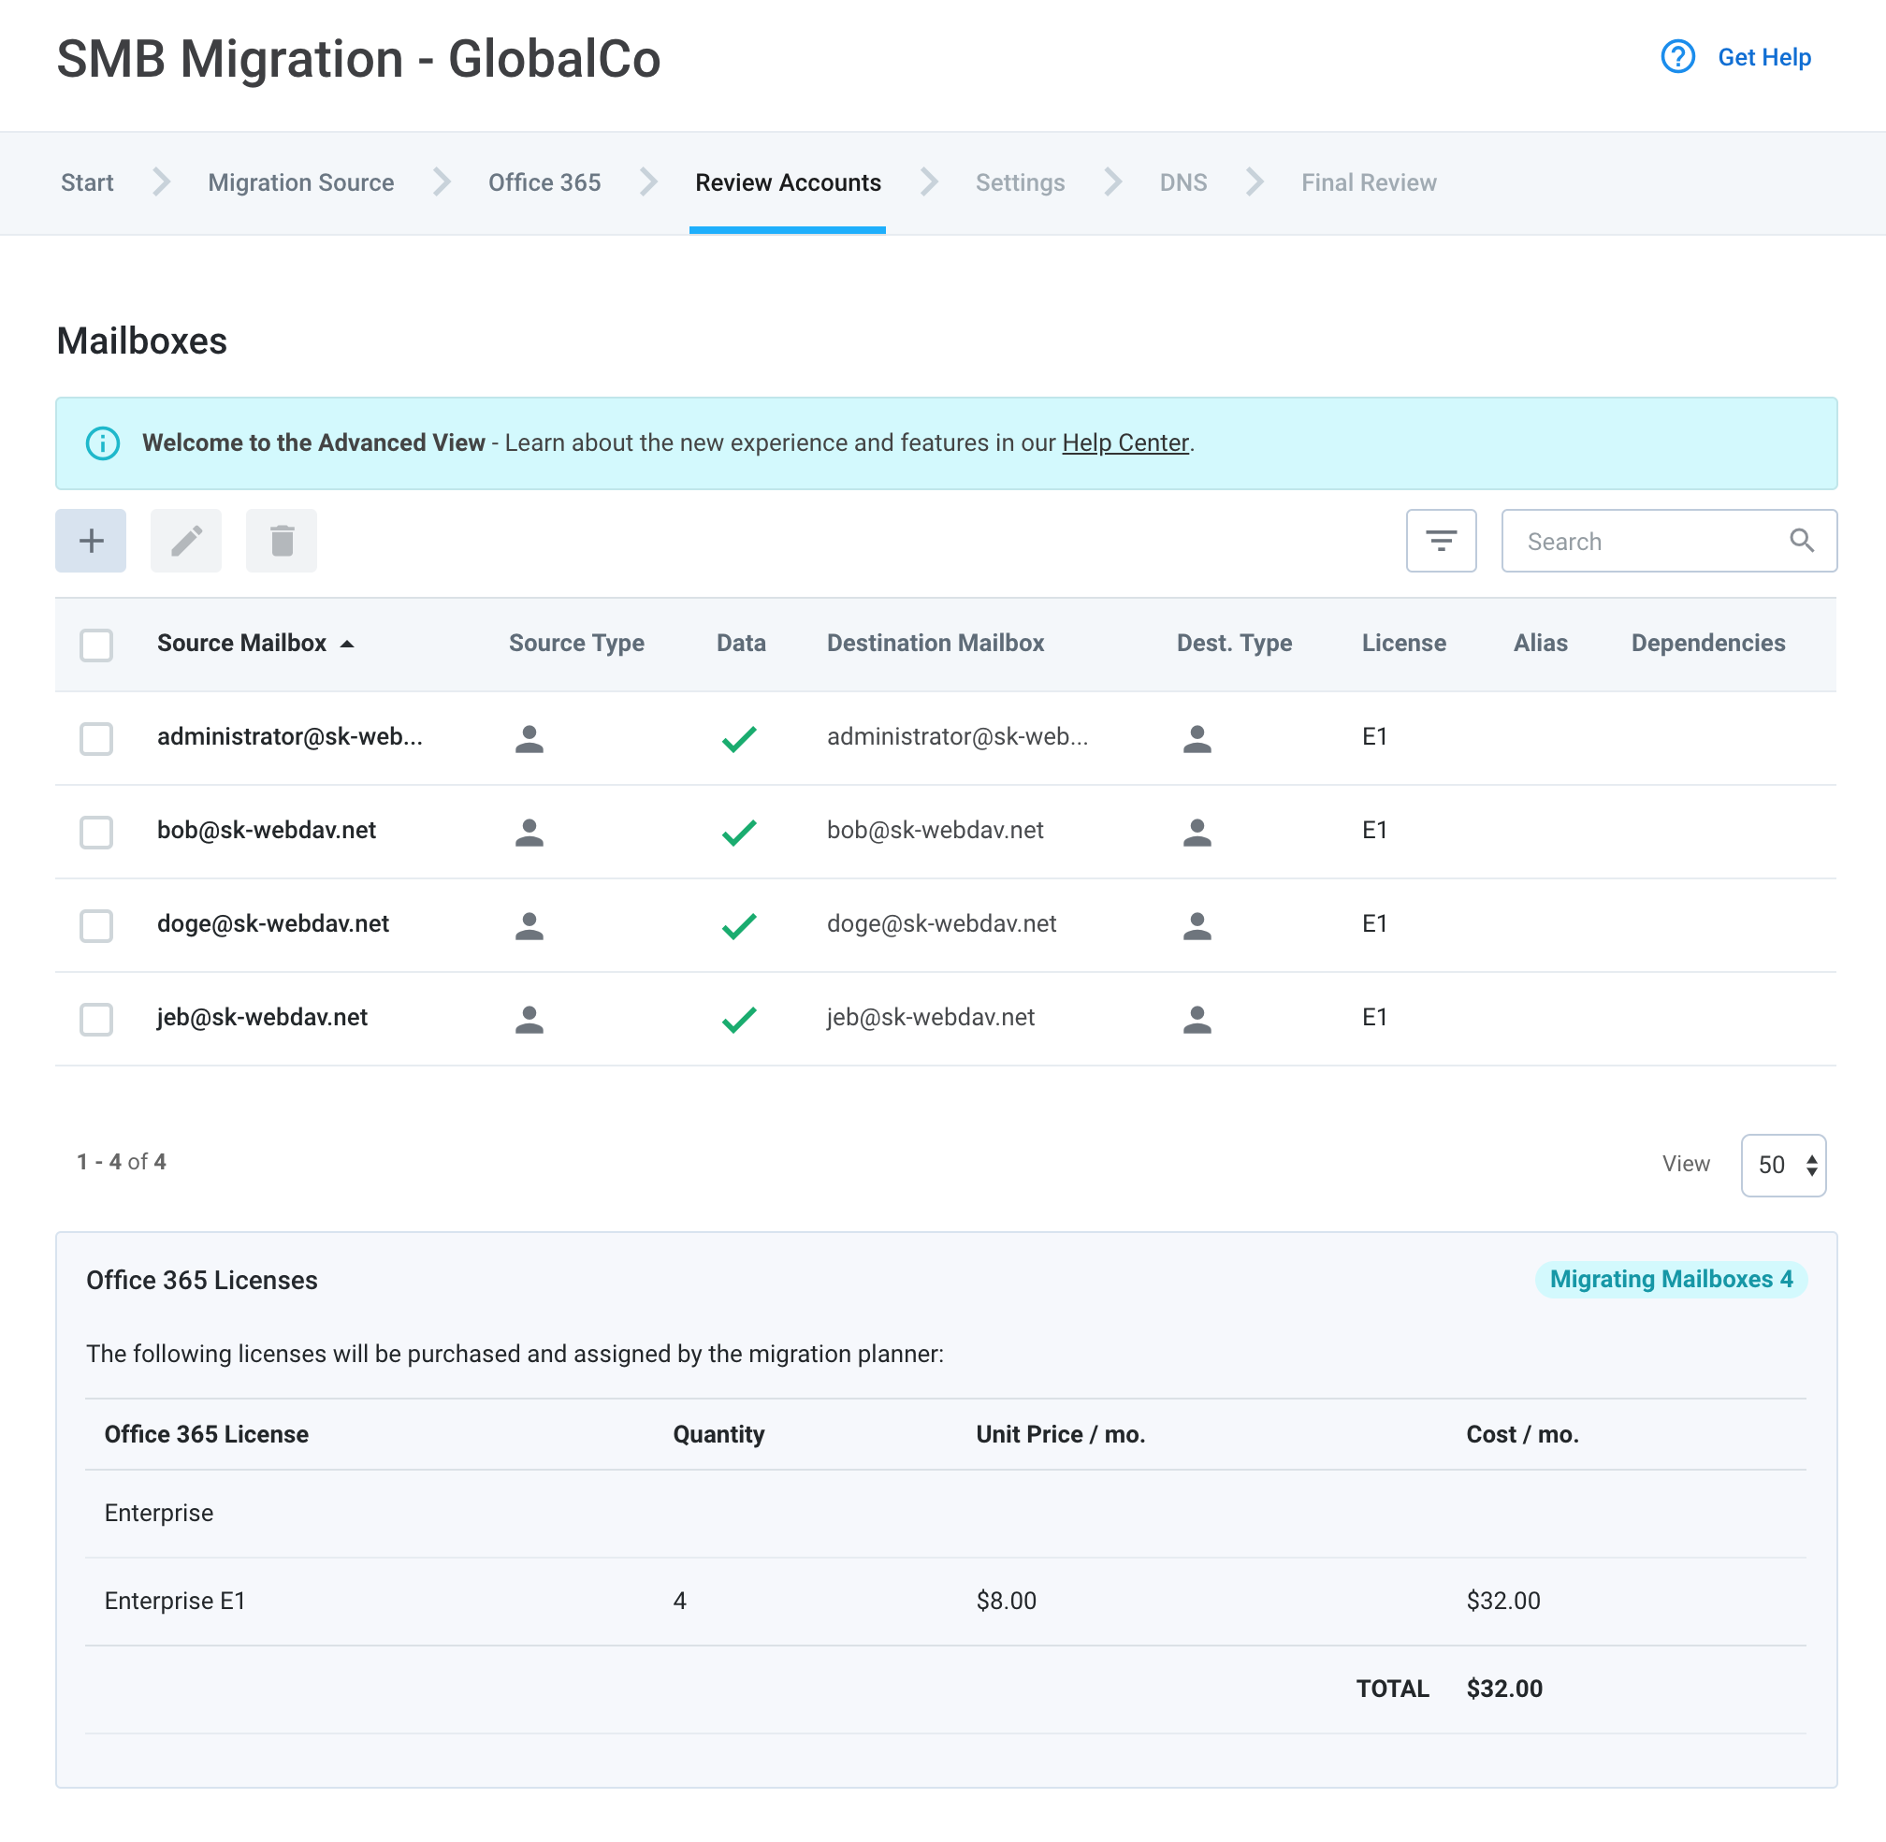Click the search magnifier icon

(x=1801, y=540)
